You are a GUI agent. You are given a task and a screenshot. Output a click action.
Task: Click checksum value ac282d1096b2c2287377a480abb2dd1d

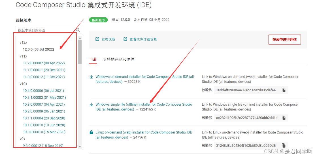247,118
